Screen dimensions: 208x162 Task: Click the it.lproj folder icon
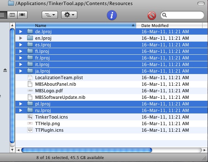tap(30, 64)
